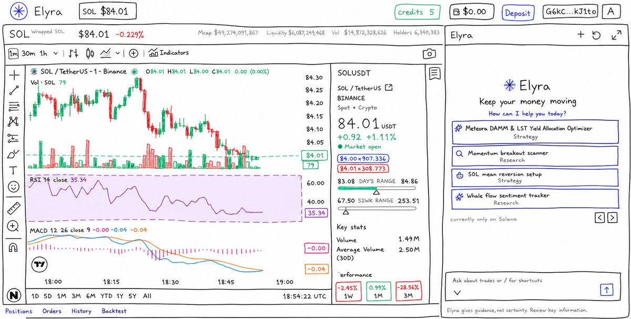Screen dimensions: 631x319
Task: Select the ruler measure tool
Action: (x=14, y=209)
